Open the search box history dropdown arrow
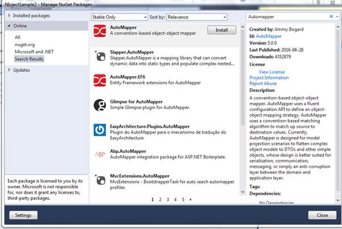The height and width of the screenshot is (229, 342). point(337,16)
